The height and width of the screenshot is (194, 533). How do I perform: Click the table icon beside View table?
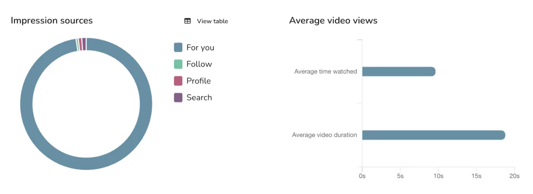(x=187, y=21)
